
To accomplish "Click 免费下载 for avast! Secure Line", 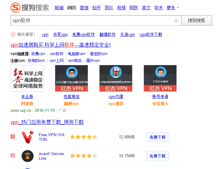I will tap(158, 156).
